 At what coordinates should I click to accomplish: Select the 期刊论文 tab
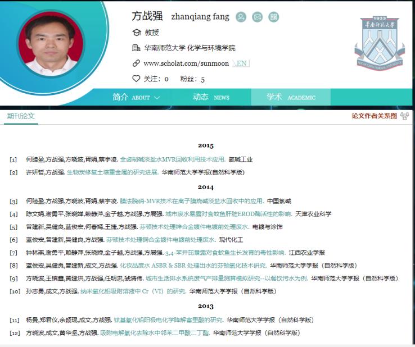tap(21, 116)
